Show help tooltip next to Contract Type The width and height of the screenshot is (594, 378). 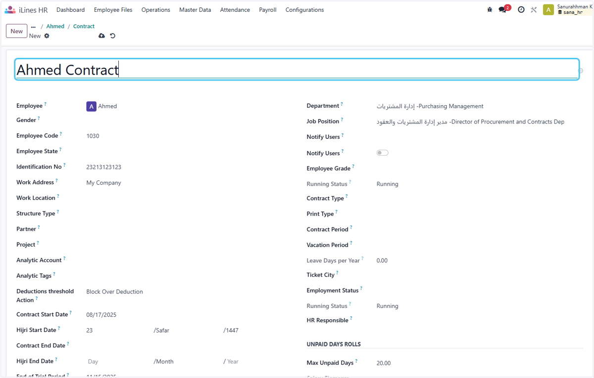point(346,197)
